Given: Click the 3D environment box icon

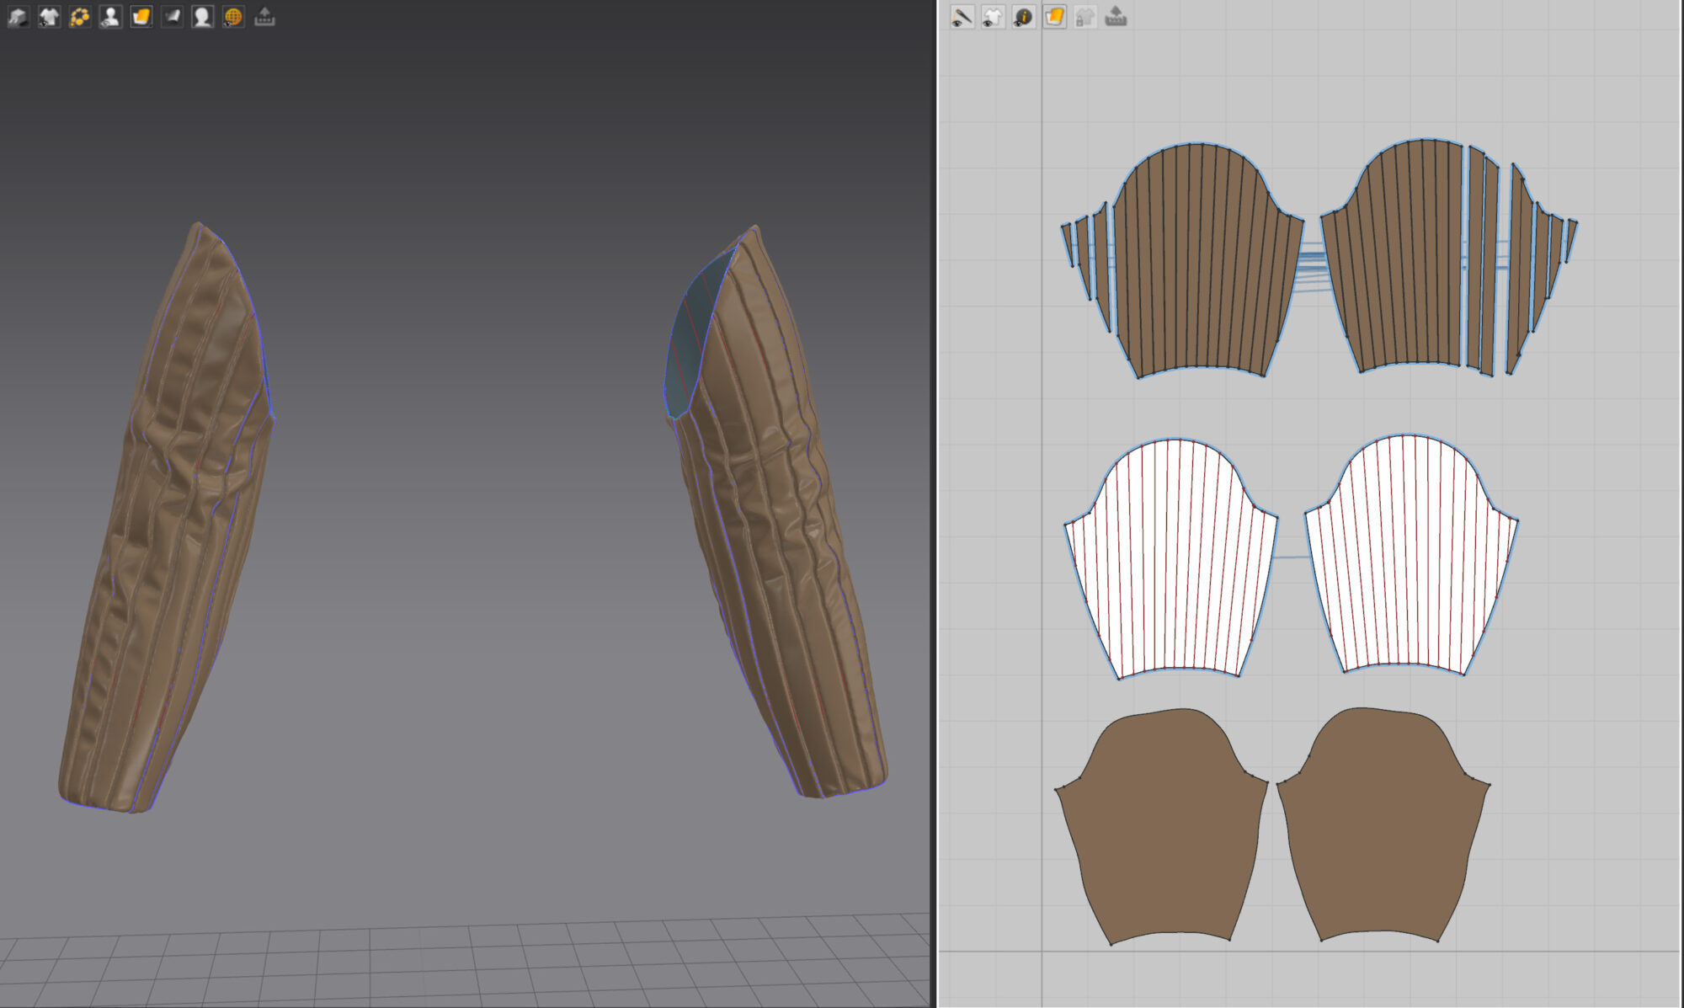Looking at the screenshot, I should click(19, 17).
